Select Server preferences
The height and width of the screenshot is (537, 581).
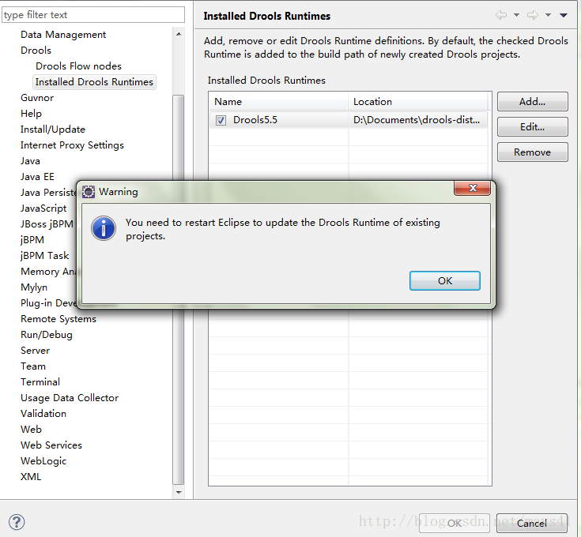[36, 351]
